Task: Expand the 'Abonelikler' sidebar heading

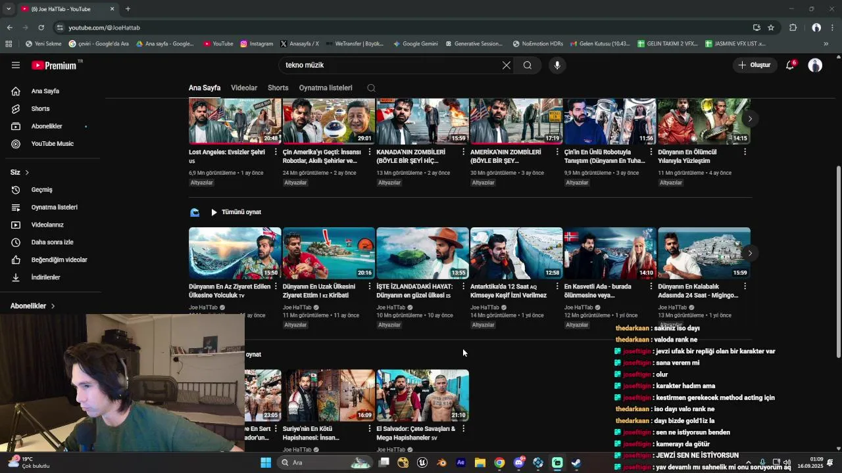Action: [33, 306]
